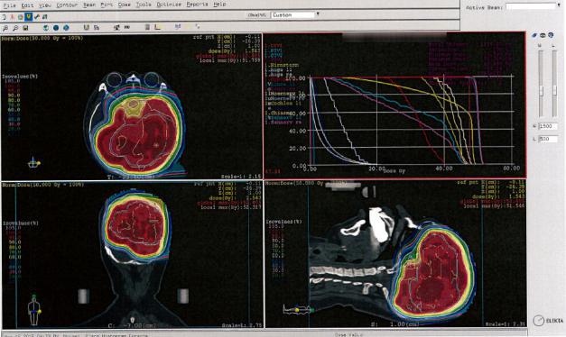Toggle the blue pill-shaped icon above sliders

click(534, 35)
